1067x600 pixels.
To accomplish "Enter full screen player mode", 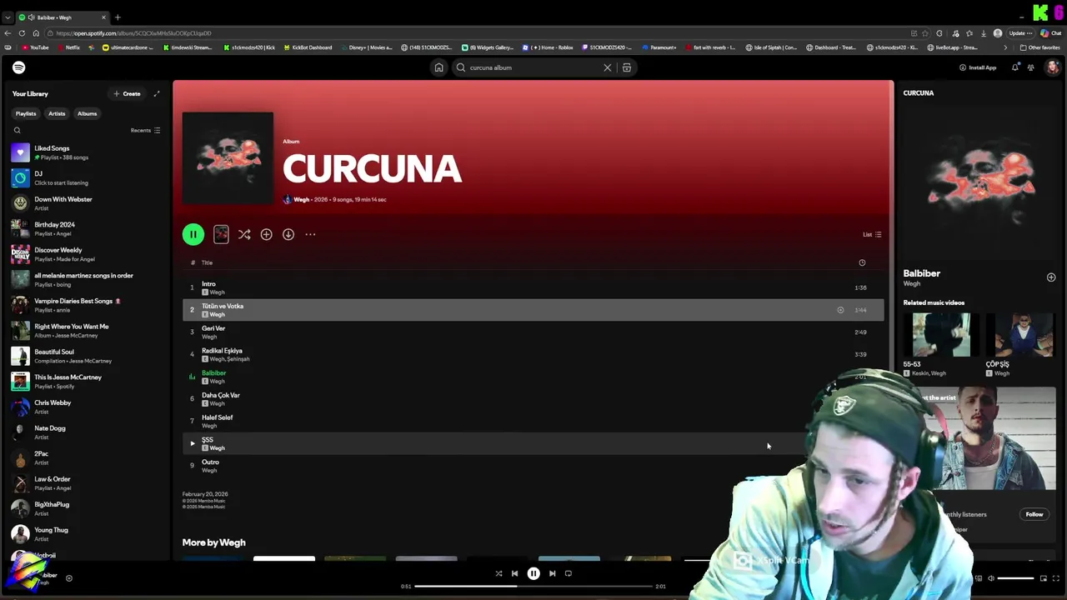I will coord(1056,578).
